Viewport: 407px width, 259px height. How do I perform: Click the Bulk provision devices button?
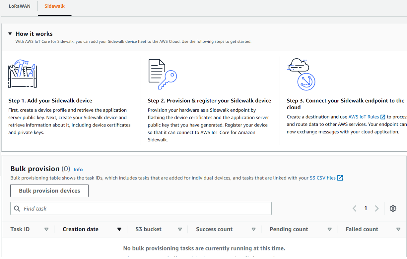pos(49,191)
